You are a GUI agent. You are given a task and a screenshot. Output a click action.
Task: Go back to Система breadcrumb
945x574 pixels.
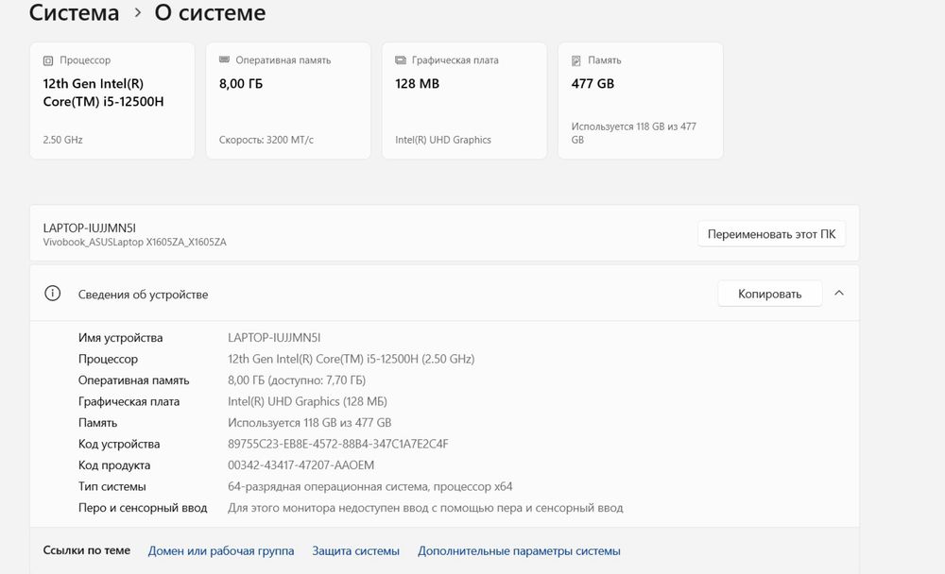coord(74,12)
